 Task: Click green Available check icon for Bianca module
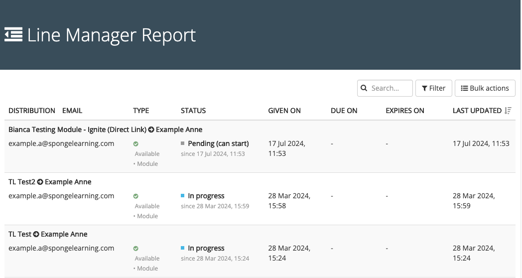[x=136, y=144]
